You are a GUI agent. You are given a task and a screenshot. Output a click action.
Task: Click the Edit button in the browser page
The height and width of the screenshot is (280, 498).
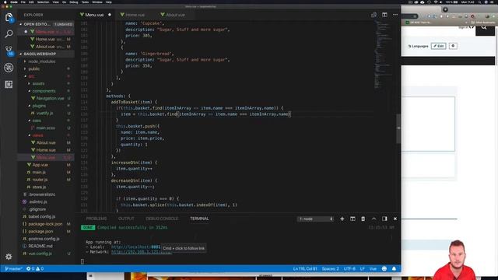[439, 46]
